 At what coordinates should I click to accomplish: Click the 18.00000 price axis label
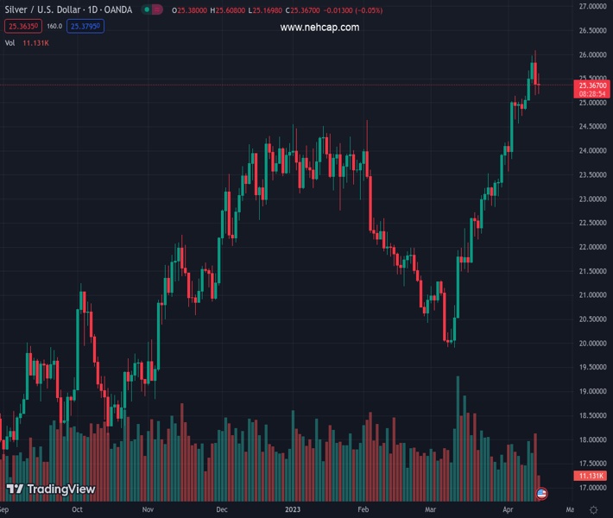coord(592,439)
